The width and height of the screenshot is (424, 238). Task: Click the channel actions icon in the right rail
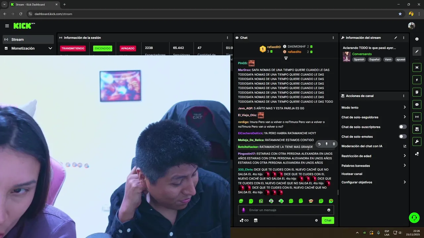[x=417, y=129]
